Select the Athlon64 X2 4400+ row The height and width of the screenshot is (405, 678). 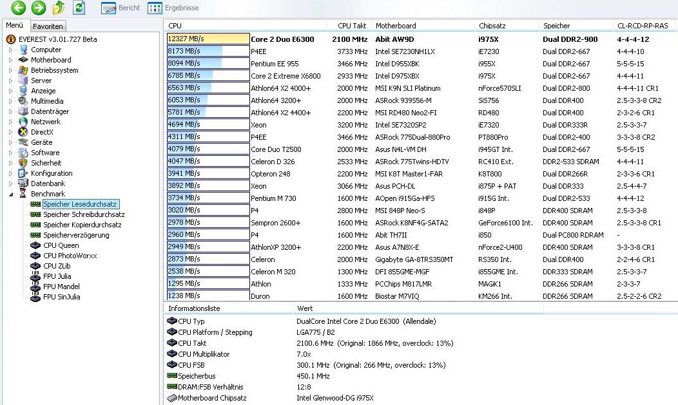click(x=420, y=113)
